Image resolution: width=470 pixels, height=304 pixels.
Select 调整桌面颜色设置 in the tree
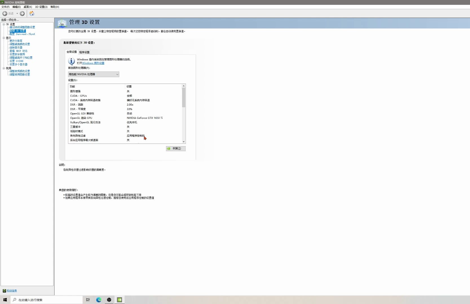(x=20, y=44)
